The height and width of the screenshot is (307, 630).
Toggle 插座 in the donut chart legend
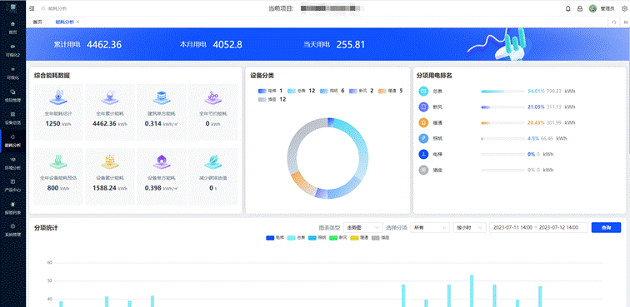point(272,100)
